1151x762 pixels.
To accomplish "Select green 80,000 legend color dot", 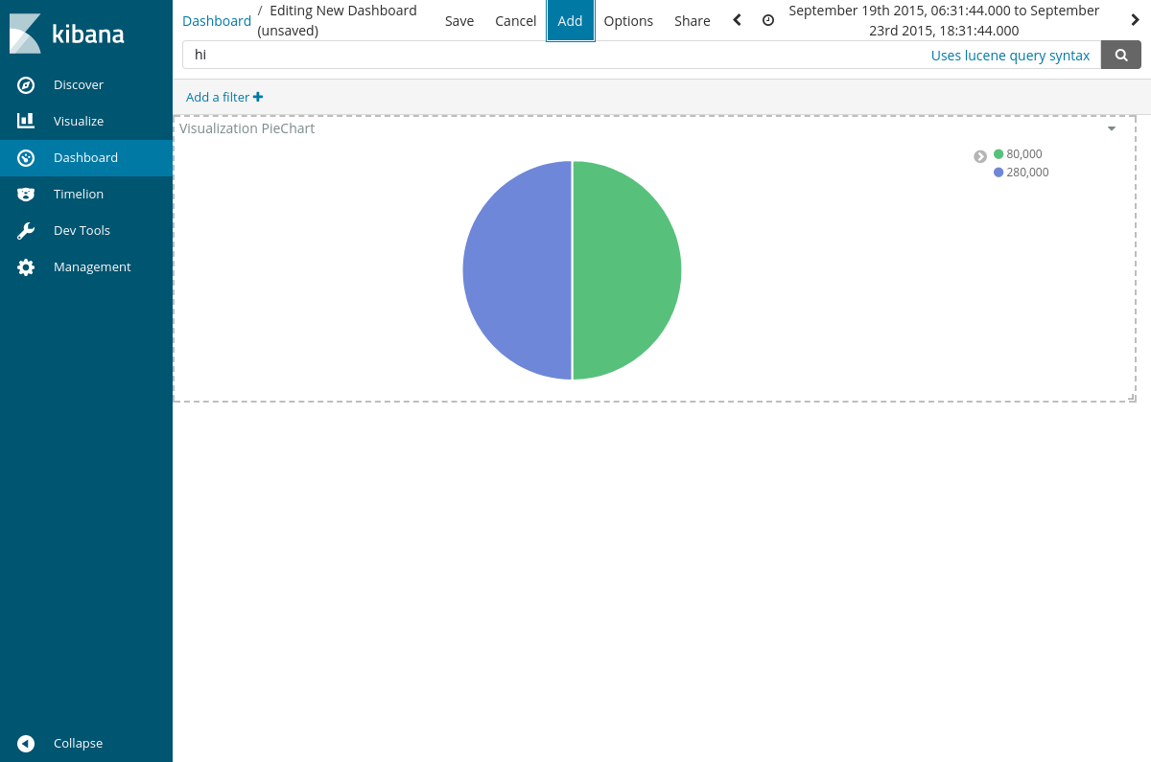I will (x=998, y=154).
